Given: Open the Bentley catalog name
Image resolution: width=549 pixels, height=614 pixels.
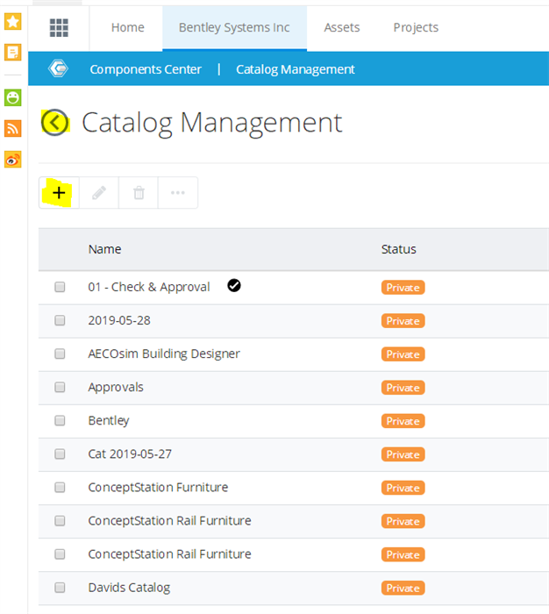Looking at the screenshot, I should [x=109, y=420].
